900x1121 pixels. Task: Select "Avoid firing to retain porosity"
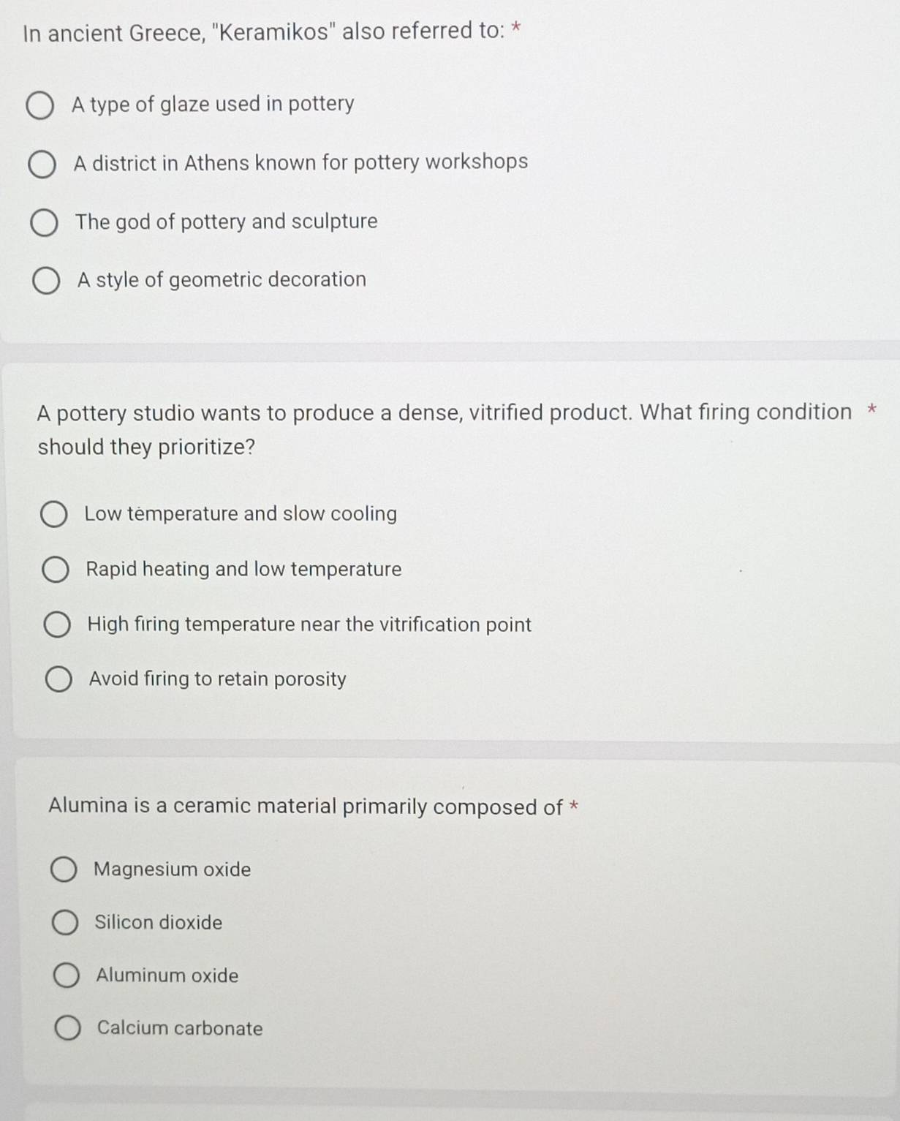(x=58, y=679)
